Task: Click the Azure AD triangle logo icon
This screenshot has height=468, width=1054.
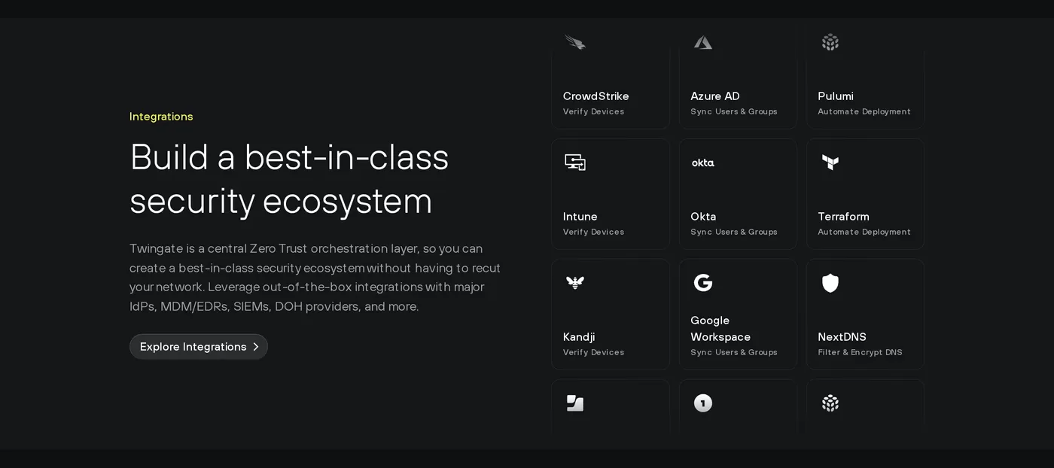Action: [703, 42]
